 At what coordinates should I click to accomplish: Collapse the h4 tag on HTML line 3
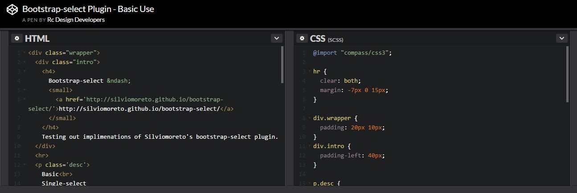pos(24,72)
